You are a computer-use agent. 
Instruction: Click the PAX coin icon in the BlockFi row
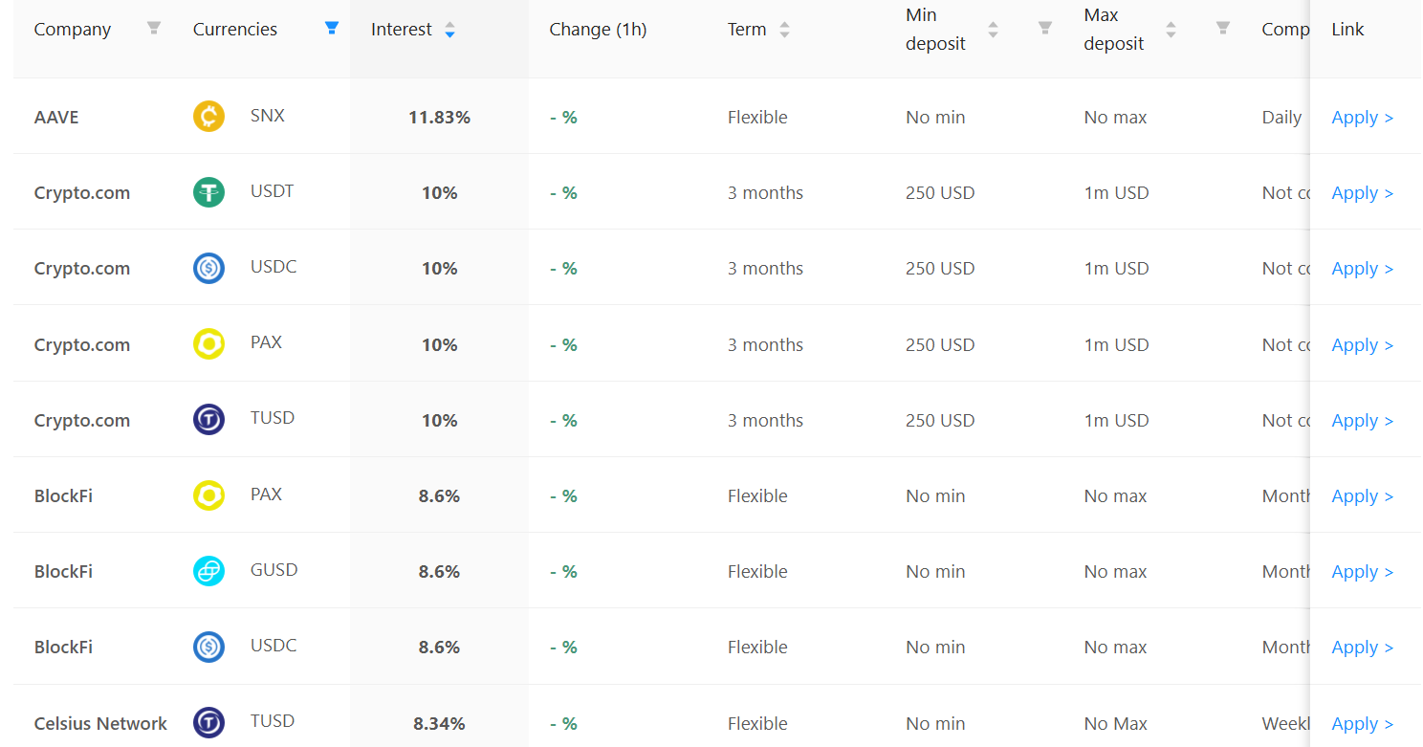pyautogui.click(x=208, y=495)
